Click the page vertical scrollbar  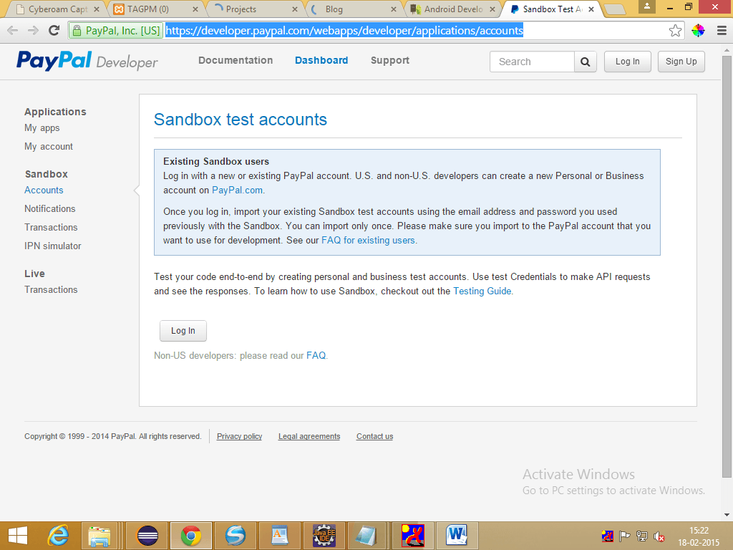pos(727,266)
